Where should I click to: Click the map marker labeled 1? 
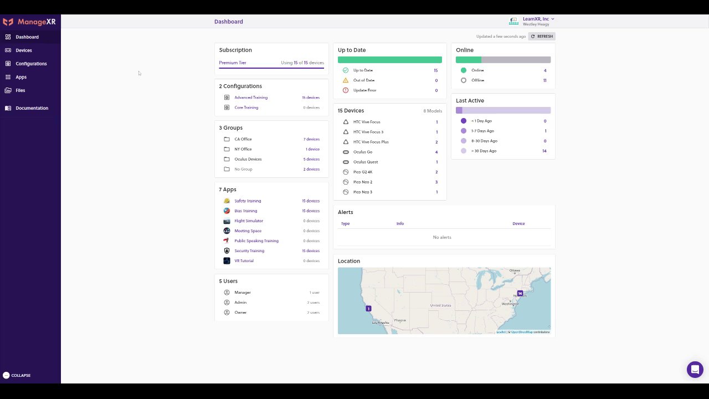point(368,309)
